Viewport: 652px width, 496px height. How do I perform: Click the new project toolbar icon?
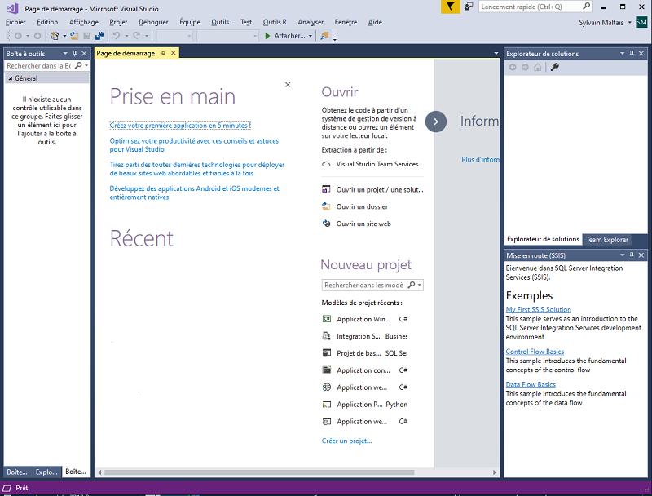(55, 36)
